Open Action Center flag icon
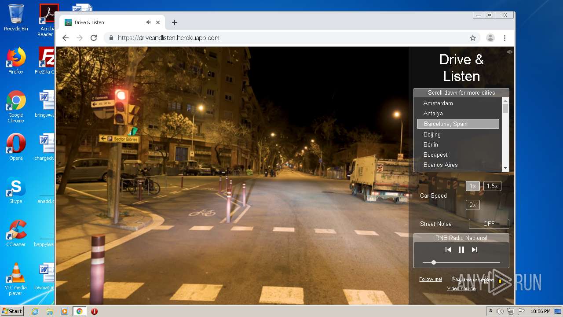Screen dimensions: 563x317 click(521, 311)
